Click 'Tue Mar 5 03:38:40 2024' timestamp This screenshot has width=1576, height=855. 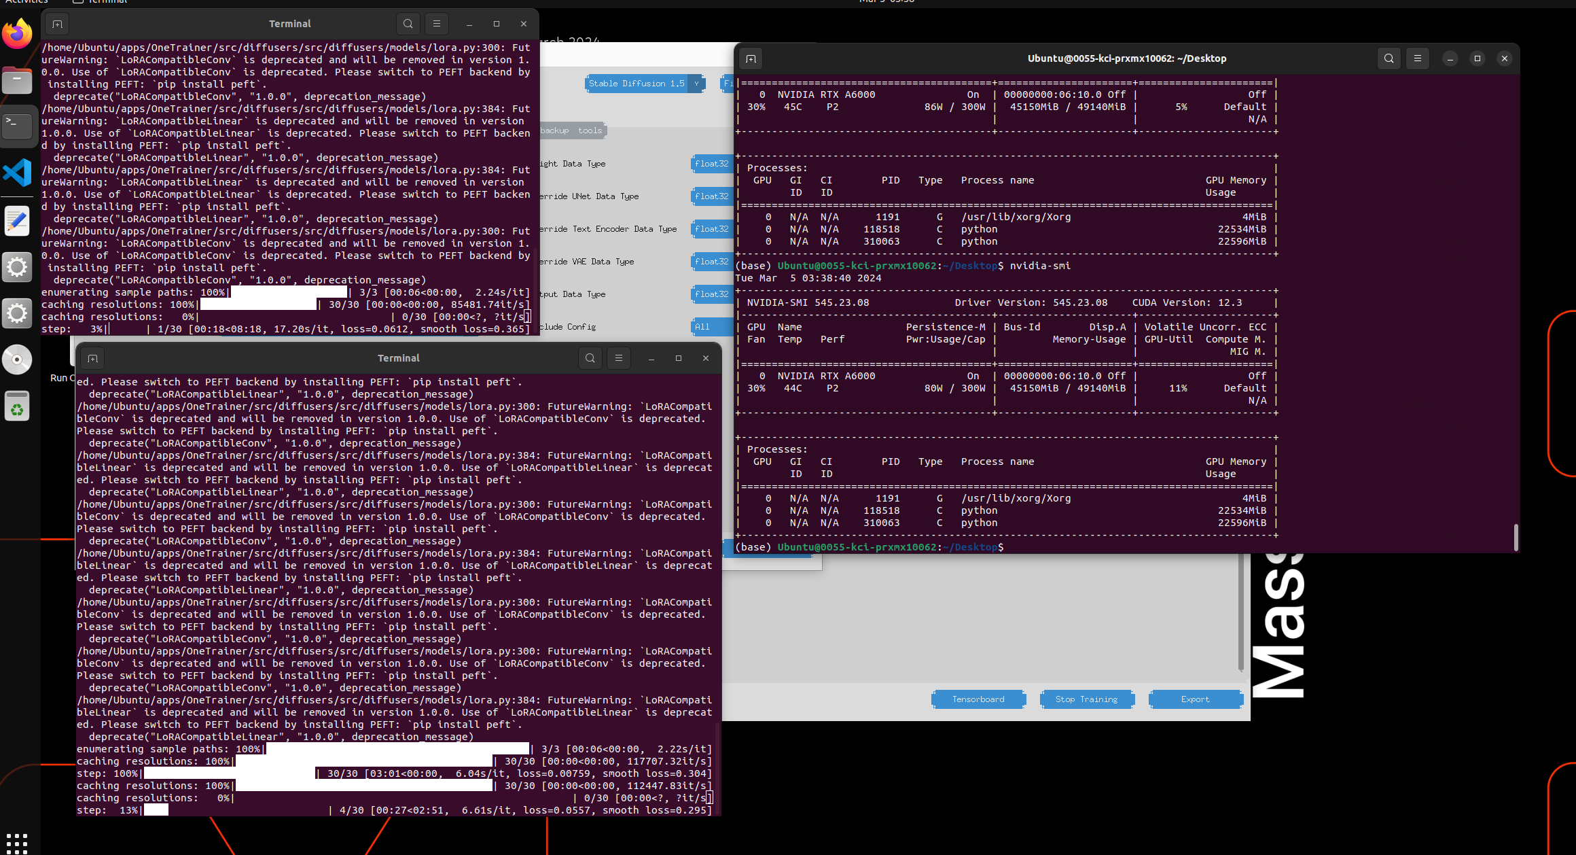click(x=808, y=278)
